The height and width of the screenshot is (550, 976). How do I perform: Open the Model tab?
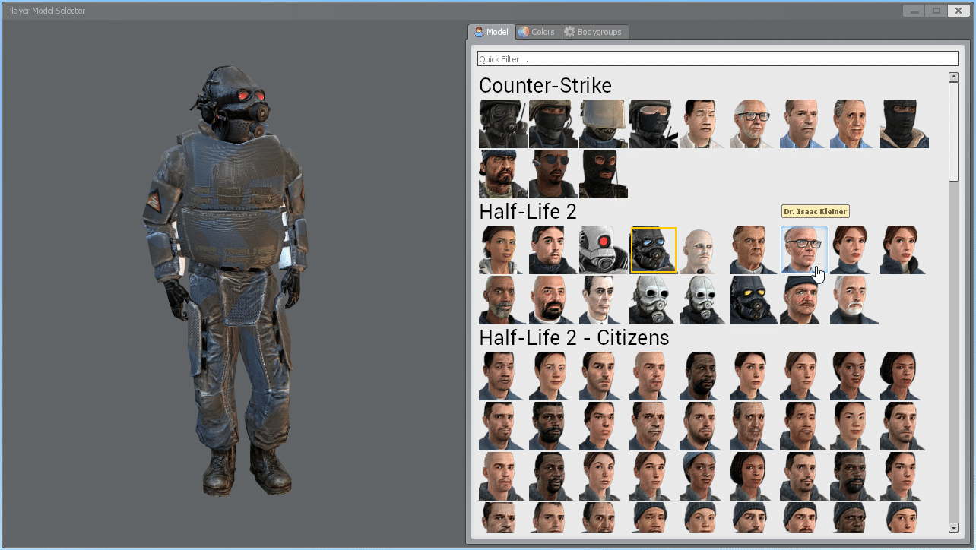(491, 32)
